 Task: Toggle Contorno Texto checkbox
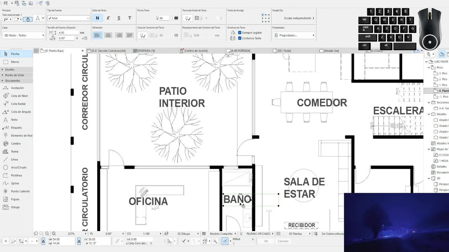[240, 38]
